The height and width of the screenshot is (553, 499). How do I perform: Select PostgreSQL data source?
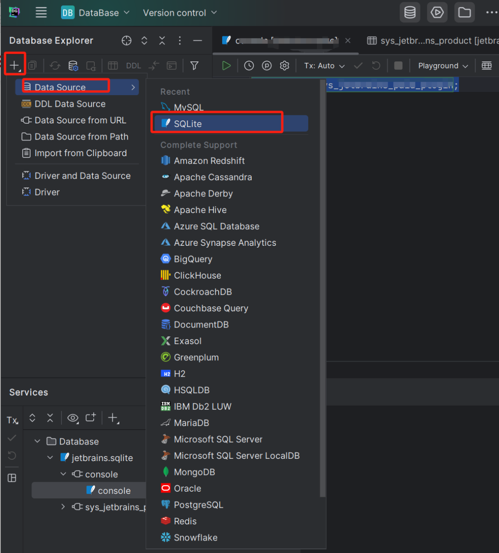point(231,504)
